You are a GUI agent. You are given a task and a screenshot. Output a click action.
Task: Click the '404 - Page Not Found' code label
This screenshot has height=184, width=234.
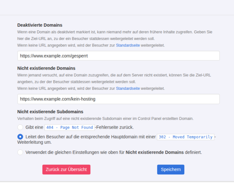(70, 128)
